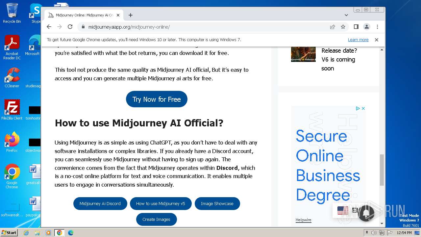Reload the Midjourney Online page

(70, 27)
